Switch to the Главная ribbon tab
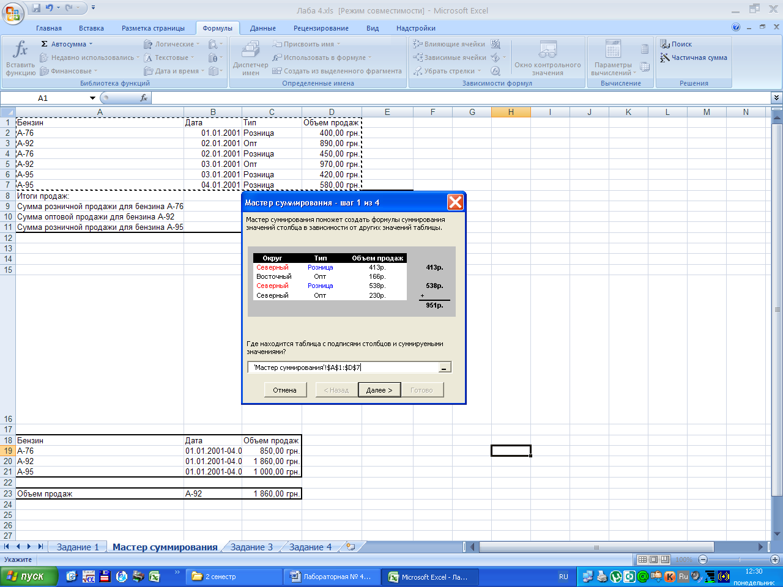The width and height of the screenshot is (783, 587). click(x=49, y=28)
